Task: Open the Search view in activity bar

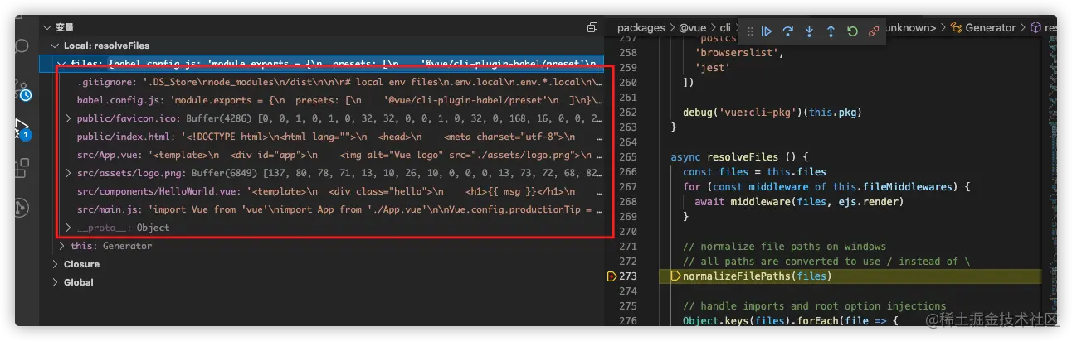Action: pos(22,46)
